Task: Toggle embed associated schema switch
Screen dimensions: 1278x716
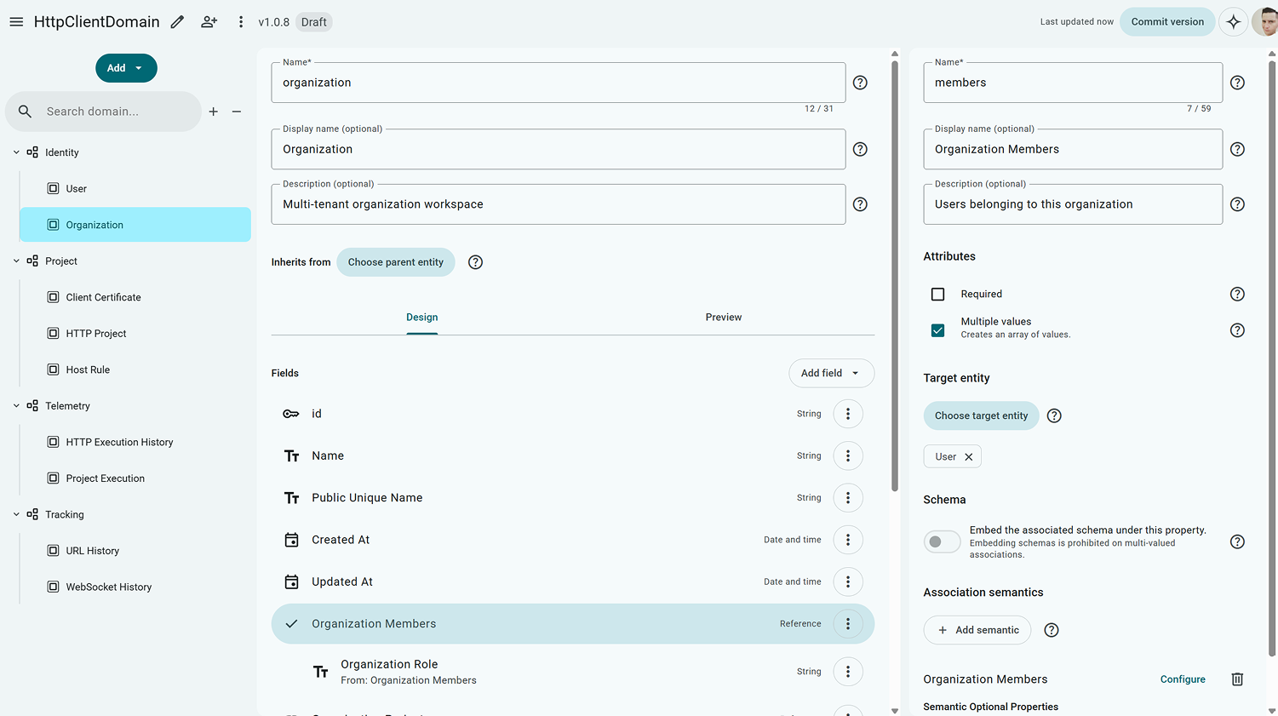Action: coord(942,541)
